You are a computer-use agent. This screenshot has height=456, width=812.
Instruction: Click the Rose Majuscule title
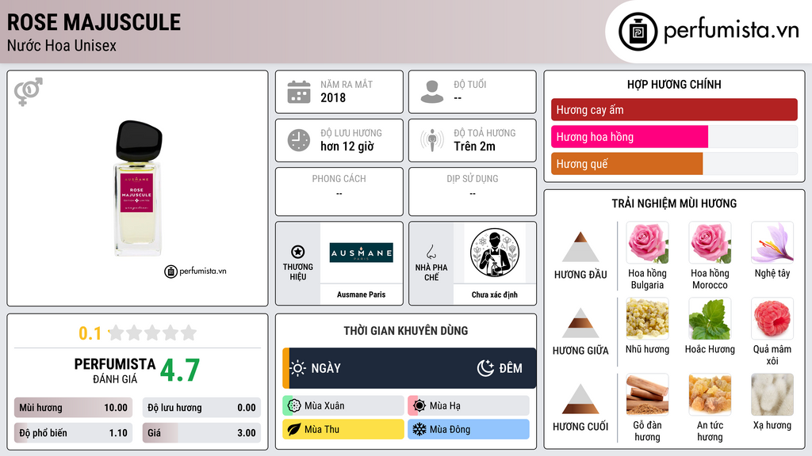pos(94,22)
